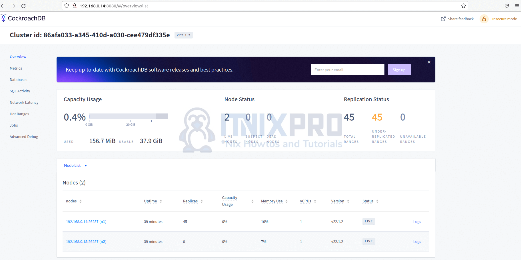The image size is (521, 260).
Task: Open the Metrics sidebar page
Action: pos(16,68)
